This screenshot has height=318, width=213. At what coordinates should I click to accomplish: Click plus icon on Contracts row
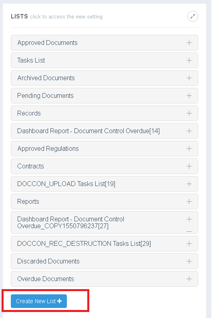[189, 166]
